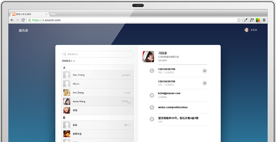Click the eyedropper extension icon
Viewport: 276px width, 142px height.
[246, 20]
